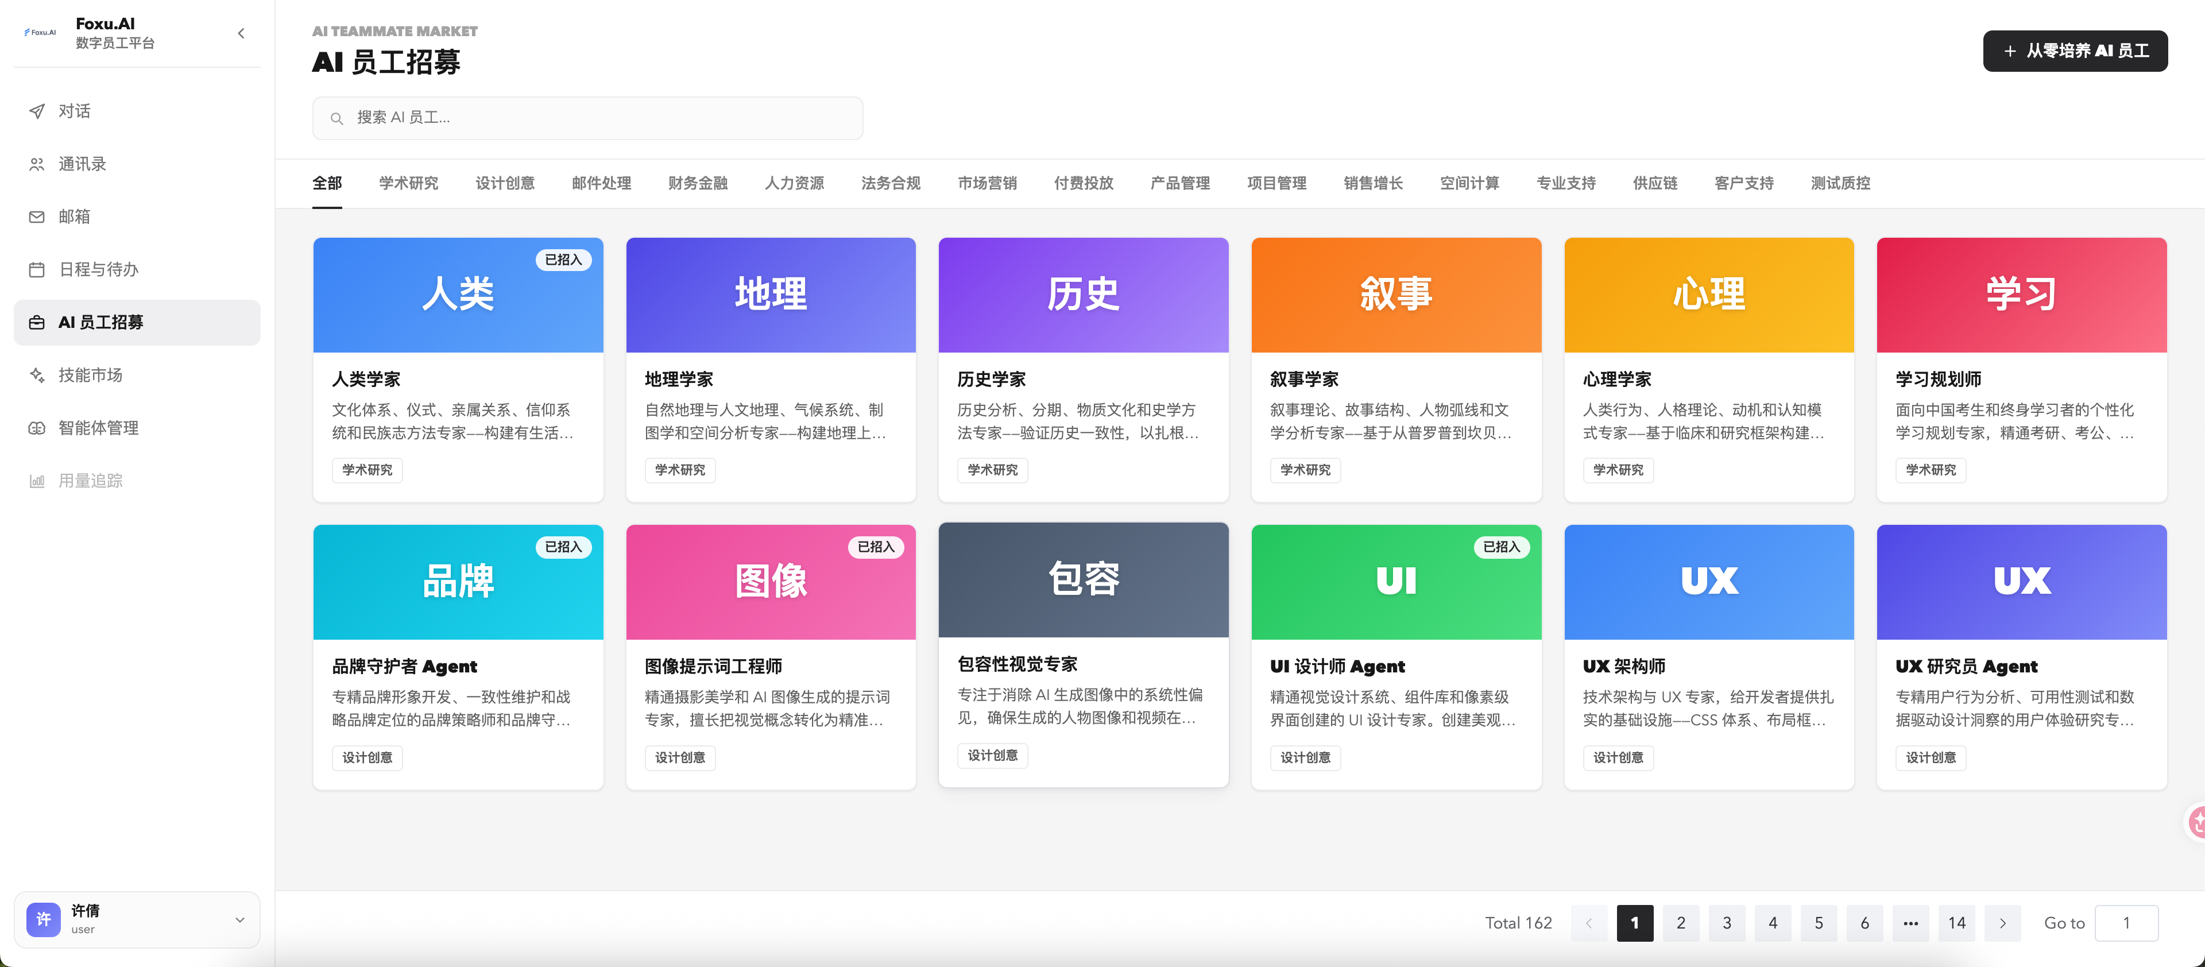Click the 对话 paper-plane icon
Image resolution: width=2205 pixels, height=967 pixels.
click(37, 111)
